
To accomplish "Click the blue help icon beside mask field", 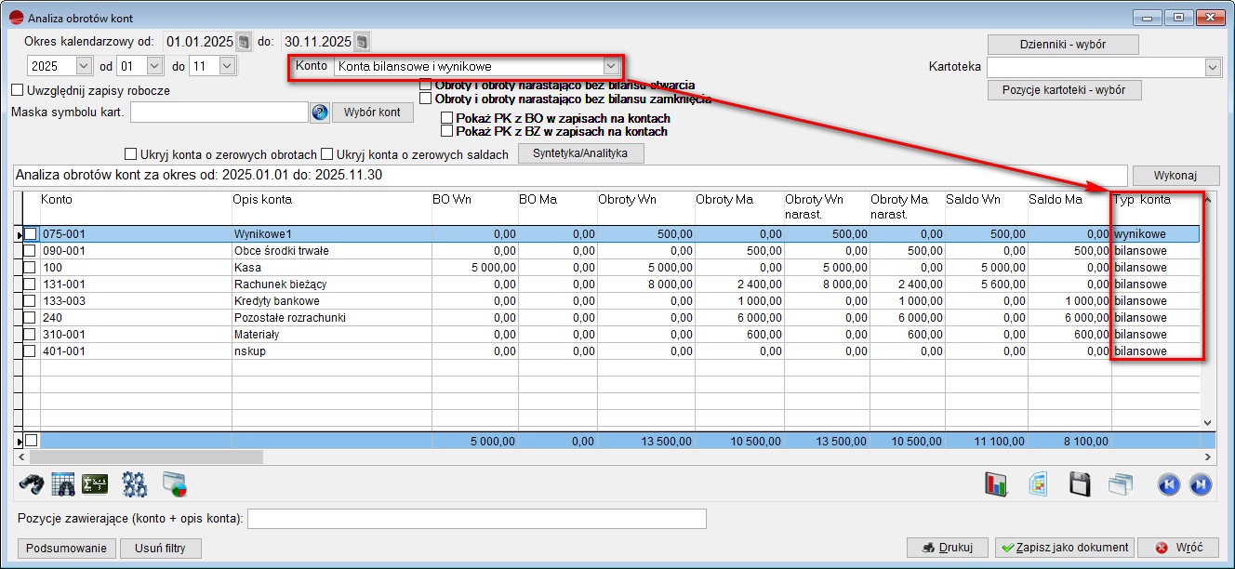I will click(x=320, y=112).
